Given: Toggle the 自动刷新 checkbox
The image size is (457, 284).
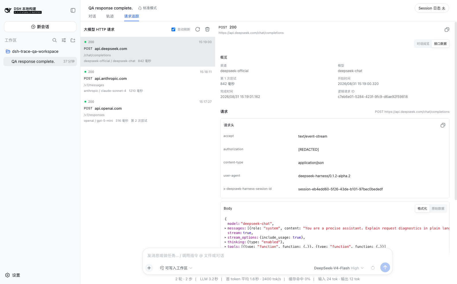Looking at the screenshot, I should click(x=173, y=29).
